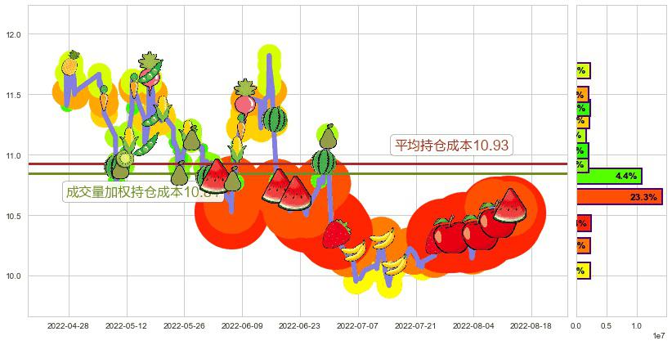Select the rightmost watermelon slice icon
The height and width of the screenshot is (345, 672).
click(510, 206)
